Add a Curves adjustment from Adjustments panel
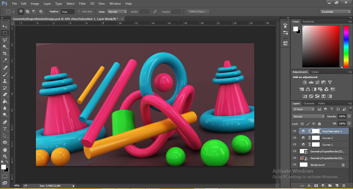The height and width of the screenshot is (189, 353). [x=317, y=82]
